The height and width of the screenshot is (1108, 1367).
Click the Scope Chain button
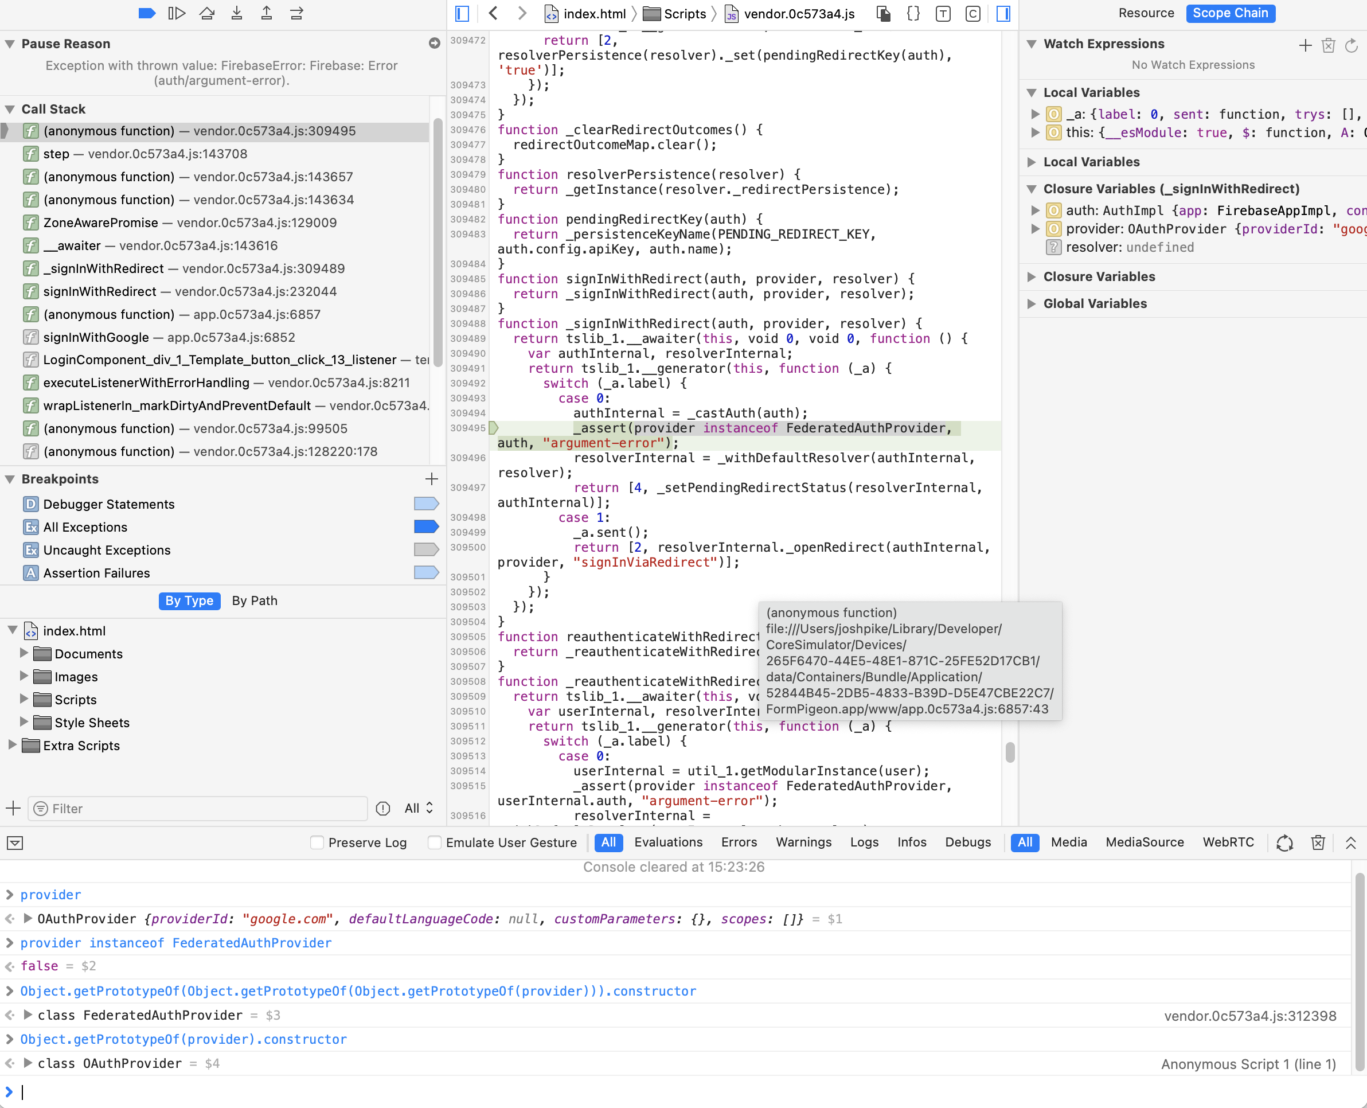[1231, 13]
